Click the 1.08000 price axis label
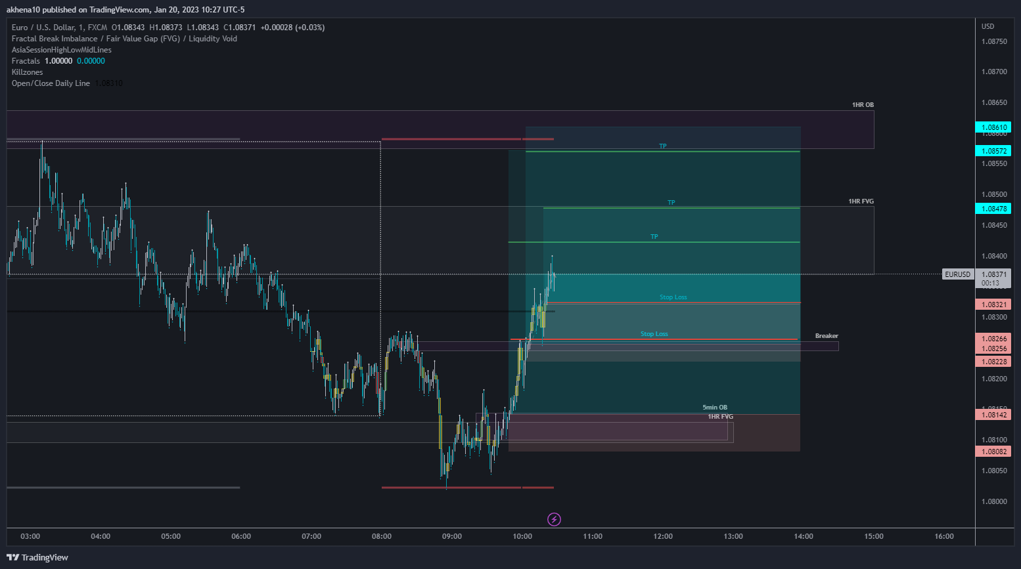This screenshot has height=569, width=1021. tap(994, 501)
